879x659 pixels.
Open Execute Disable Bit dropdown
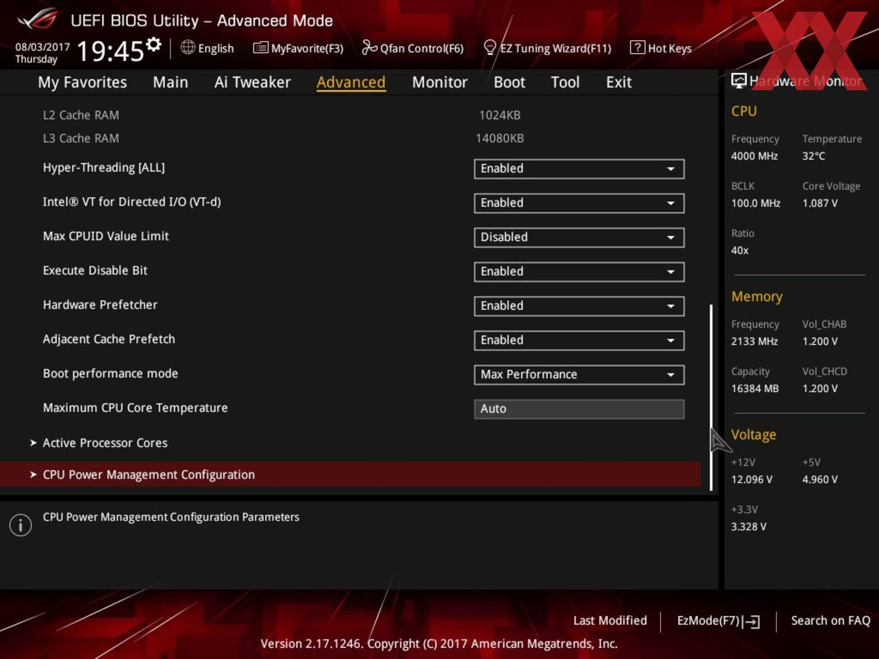[x=579, y=271]
